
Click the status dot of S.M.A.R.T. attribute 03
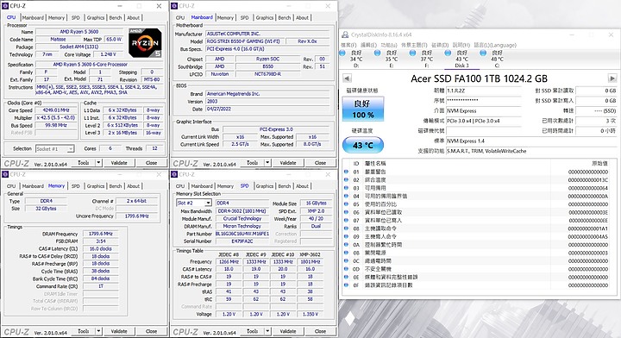pos(346,188)
